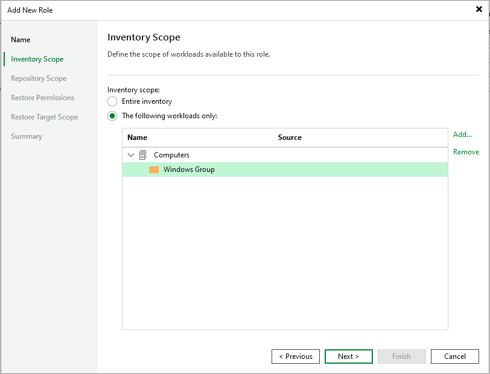This screenshot has width=490, height=374.
Task: Click the orange Windows Group folder icon
Action: pyautogui.click(x=154, y=170)
